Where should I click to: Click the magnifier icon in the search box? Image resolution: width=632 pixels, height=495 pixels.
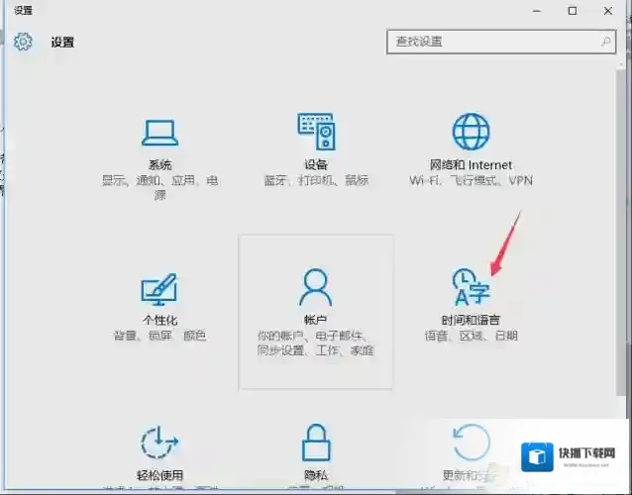click(605, 42)
